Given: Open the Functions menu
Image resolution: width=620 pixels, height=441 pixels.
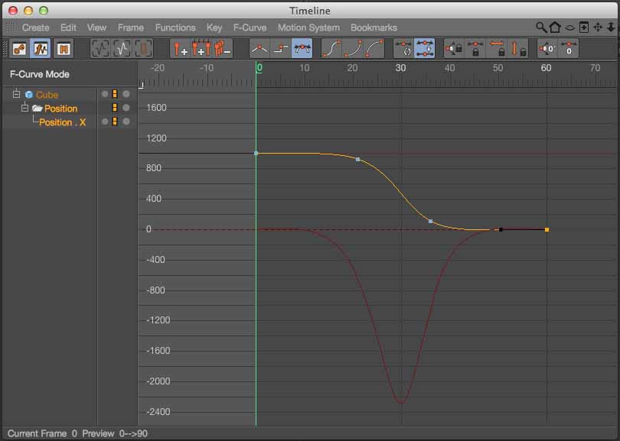Looking at the screenshot, I should point(175,28).
